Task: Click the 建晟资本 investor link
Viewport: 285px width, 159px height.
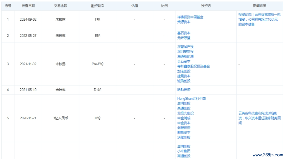Action: [184, 76]
